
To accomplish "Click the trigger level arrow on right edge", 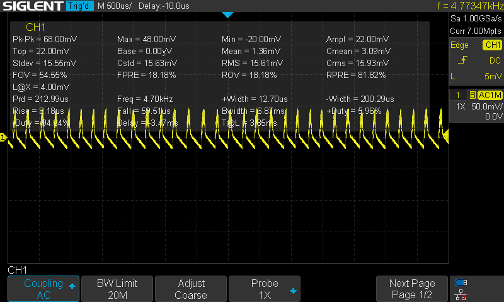I will [446, 135].
